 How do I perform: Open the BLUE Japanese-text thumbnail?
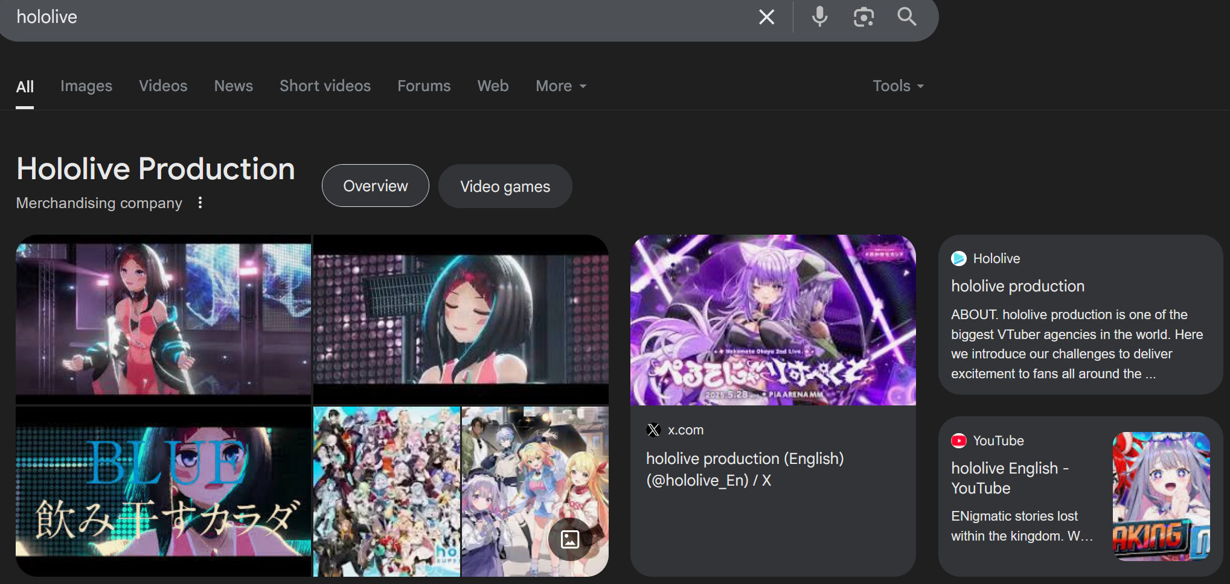163,491
